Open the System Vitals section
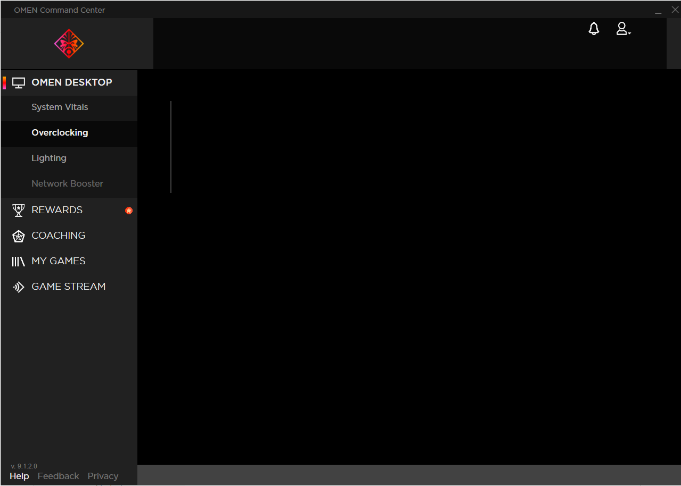The height and width of the screenshot is (486, 681). click(x=60, y=107)
